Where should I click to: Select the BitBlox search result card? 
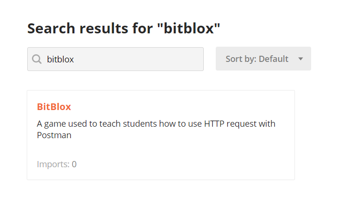(x=160, y=135)
